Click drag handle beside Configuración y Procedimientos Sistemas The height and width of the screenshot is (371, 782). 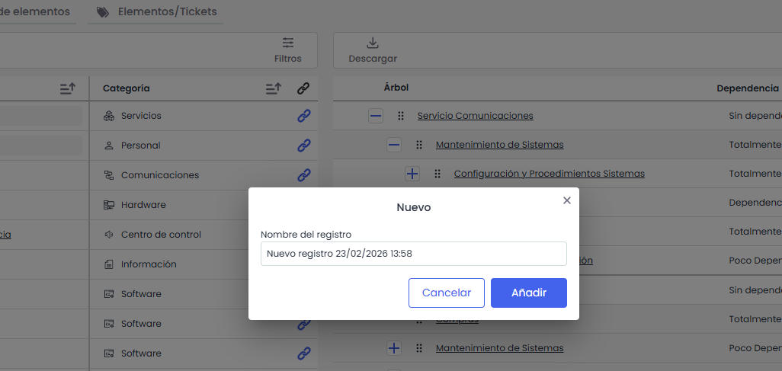click(437, 174)
